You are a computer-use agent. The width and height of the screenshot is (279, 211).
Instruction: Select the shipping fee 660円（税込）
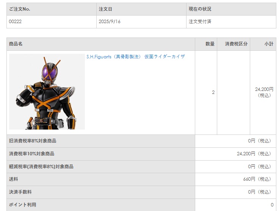[x=258, y=179]
